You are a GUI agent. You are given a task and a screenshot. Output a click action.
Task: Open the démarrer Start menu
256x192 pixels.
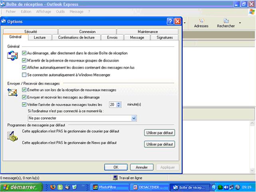[x=21, y=187]
